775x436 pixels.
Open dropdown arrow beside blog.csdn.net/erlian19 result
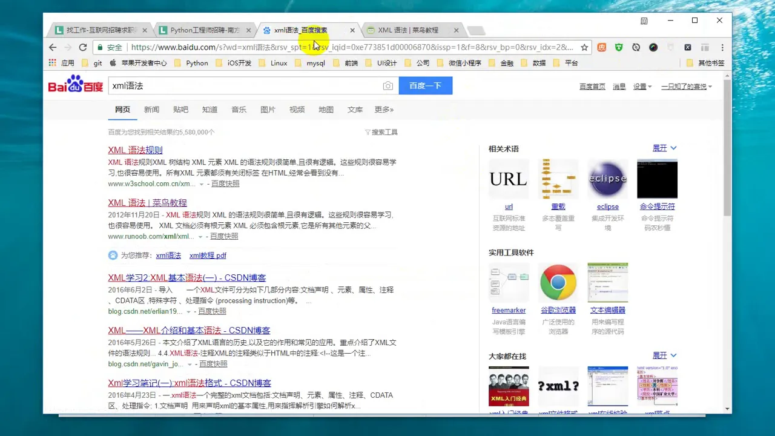click(x=188, y=312)
